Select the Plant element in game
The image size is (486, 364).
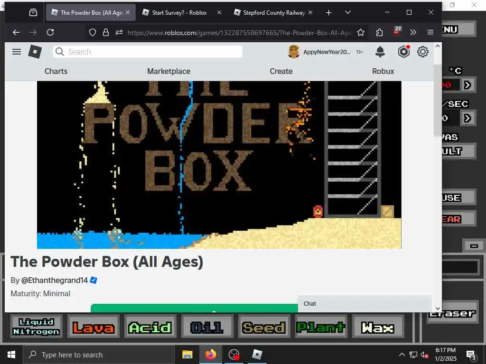click(321, 327)
